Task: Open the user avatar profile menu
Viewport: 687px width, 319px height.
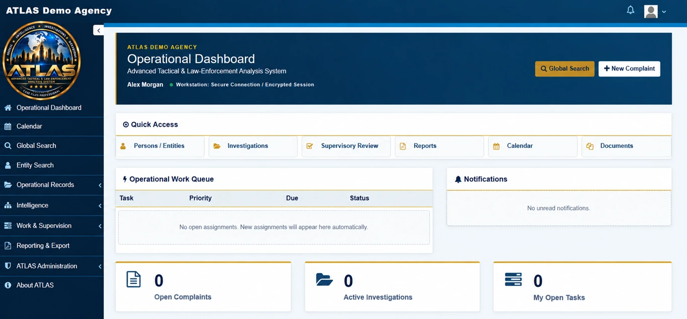Action: (x=651, y=11)
